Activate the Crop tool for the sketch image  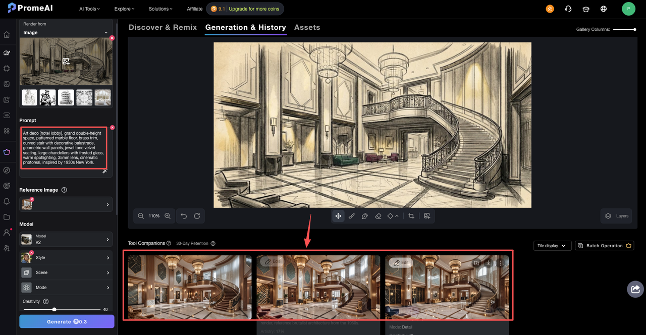(410, 215)
